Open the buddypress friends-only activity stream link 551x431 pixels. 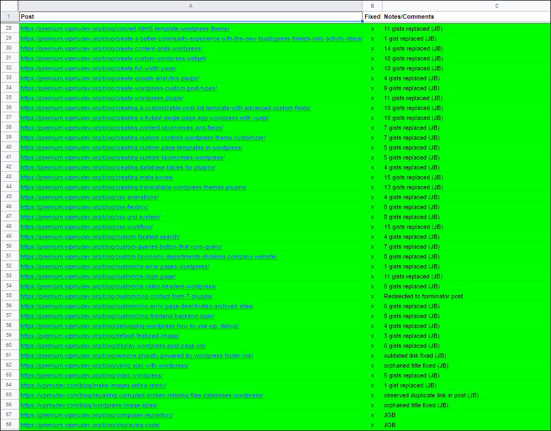[192, 39]
